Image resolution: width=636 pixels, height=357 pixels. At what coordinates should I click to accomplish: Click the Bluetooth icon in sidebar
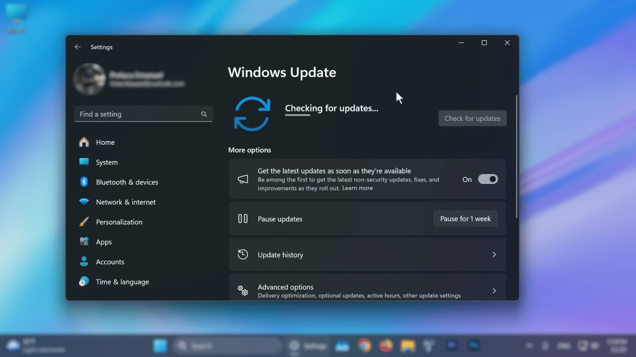tap(84, 182)
